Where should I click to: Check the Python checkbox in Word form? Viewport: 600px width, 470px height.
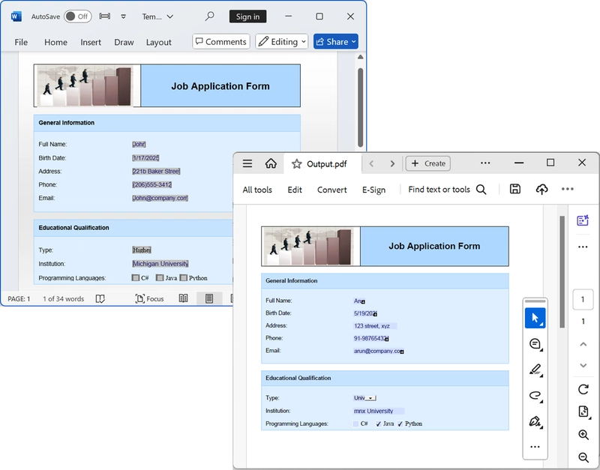click(x=183, y=277)
